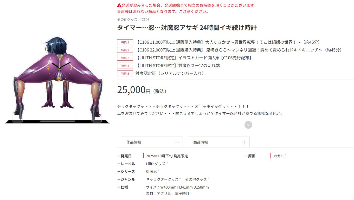The image size is (354, 200).
Task: Open the 商品情報 tab
Action: click(x=219, y=142)
